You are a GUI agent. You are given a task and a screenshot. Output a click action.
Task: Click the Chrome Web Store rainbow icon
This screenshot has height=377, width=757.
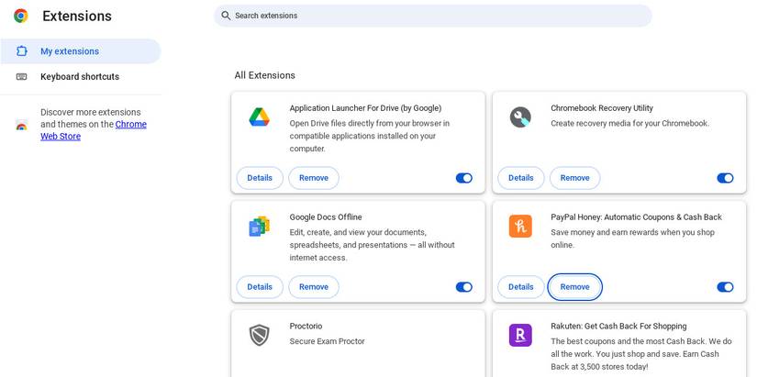(x=21, y=125)
